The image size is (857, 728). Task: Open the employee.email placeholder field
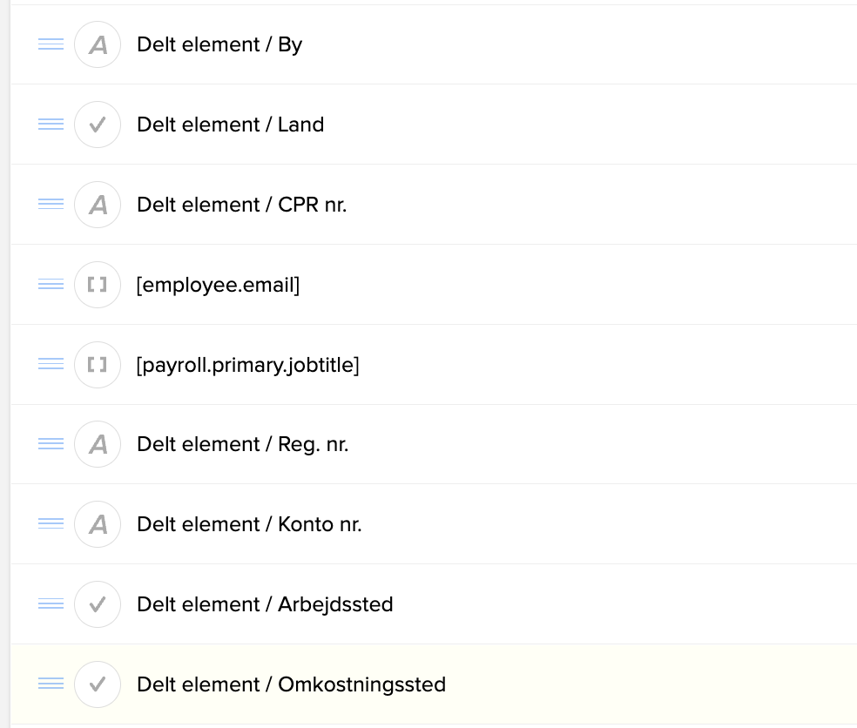coord(219,285)
